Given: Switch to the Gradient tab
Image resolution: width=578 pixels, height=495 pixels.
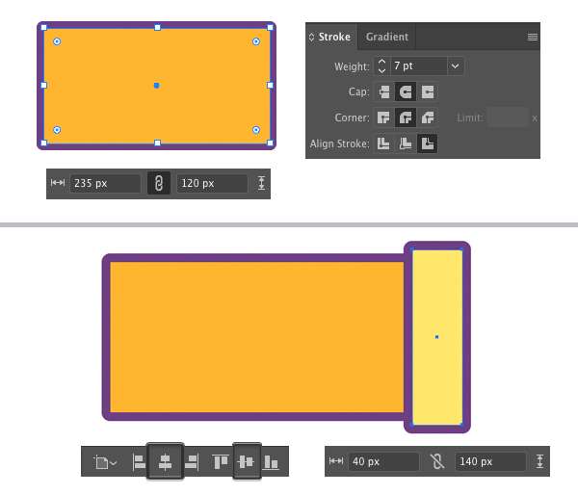Looking at the screenshot, I should pos(386,37).
